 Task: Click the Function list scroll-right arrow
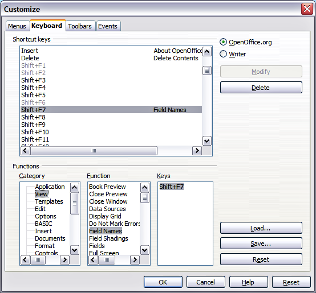pos(135,260)
